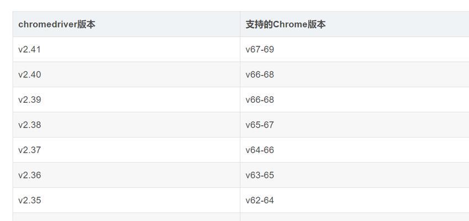
Task: Select the v2.37 version cell
Action: click(126, 150)
